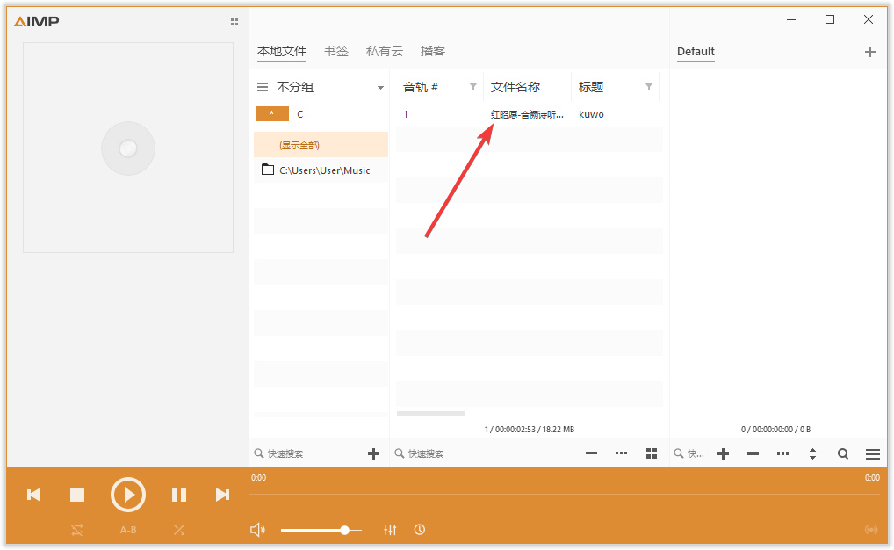Toggle shuffle playback

179,530
